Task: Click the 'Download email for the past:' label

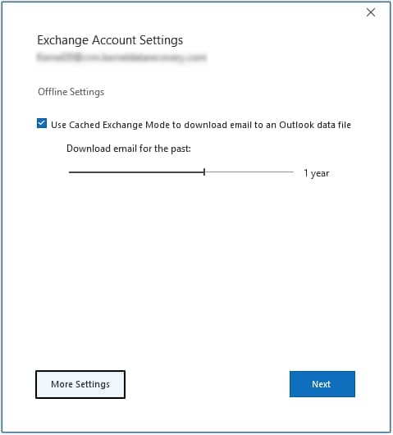Action: [129, 149]
